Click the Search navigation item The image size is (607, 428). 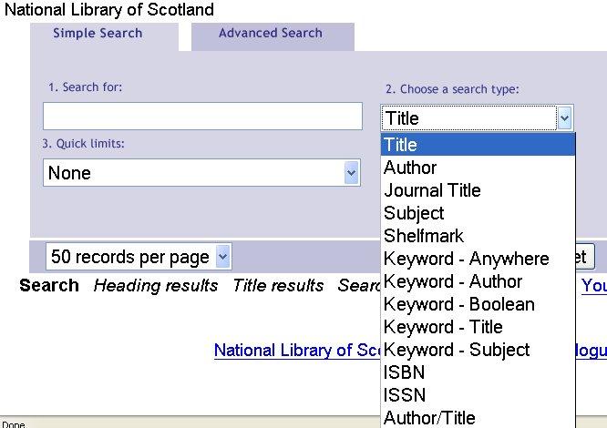coord(49,285)
